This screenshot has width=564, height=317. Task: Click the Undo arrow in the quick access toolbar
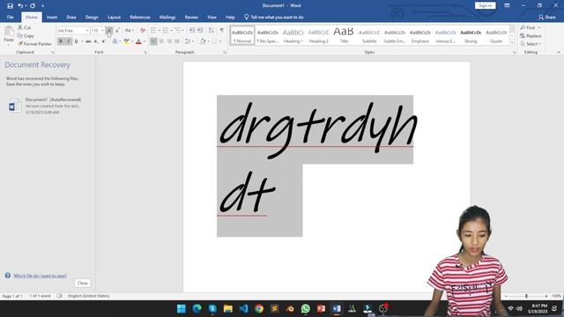pyautogui.click(x=20, y=6)
